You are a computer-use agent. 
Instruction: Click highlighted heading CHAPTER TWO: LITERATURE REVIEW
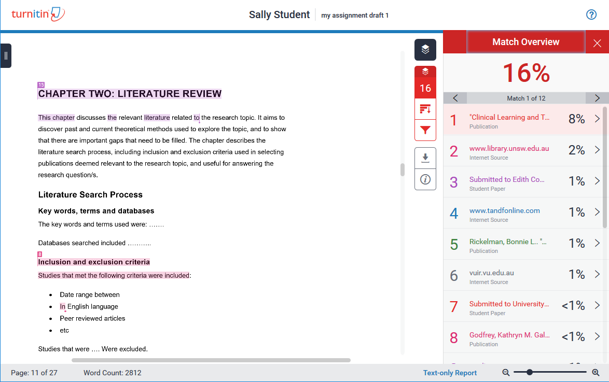[x=130, y=94]
